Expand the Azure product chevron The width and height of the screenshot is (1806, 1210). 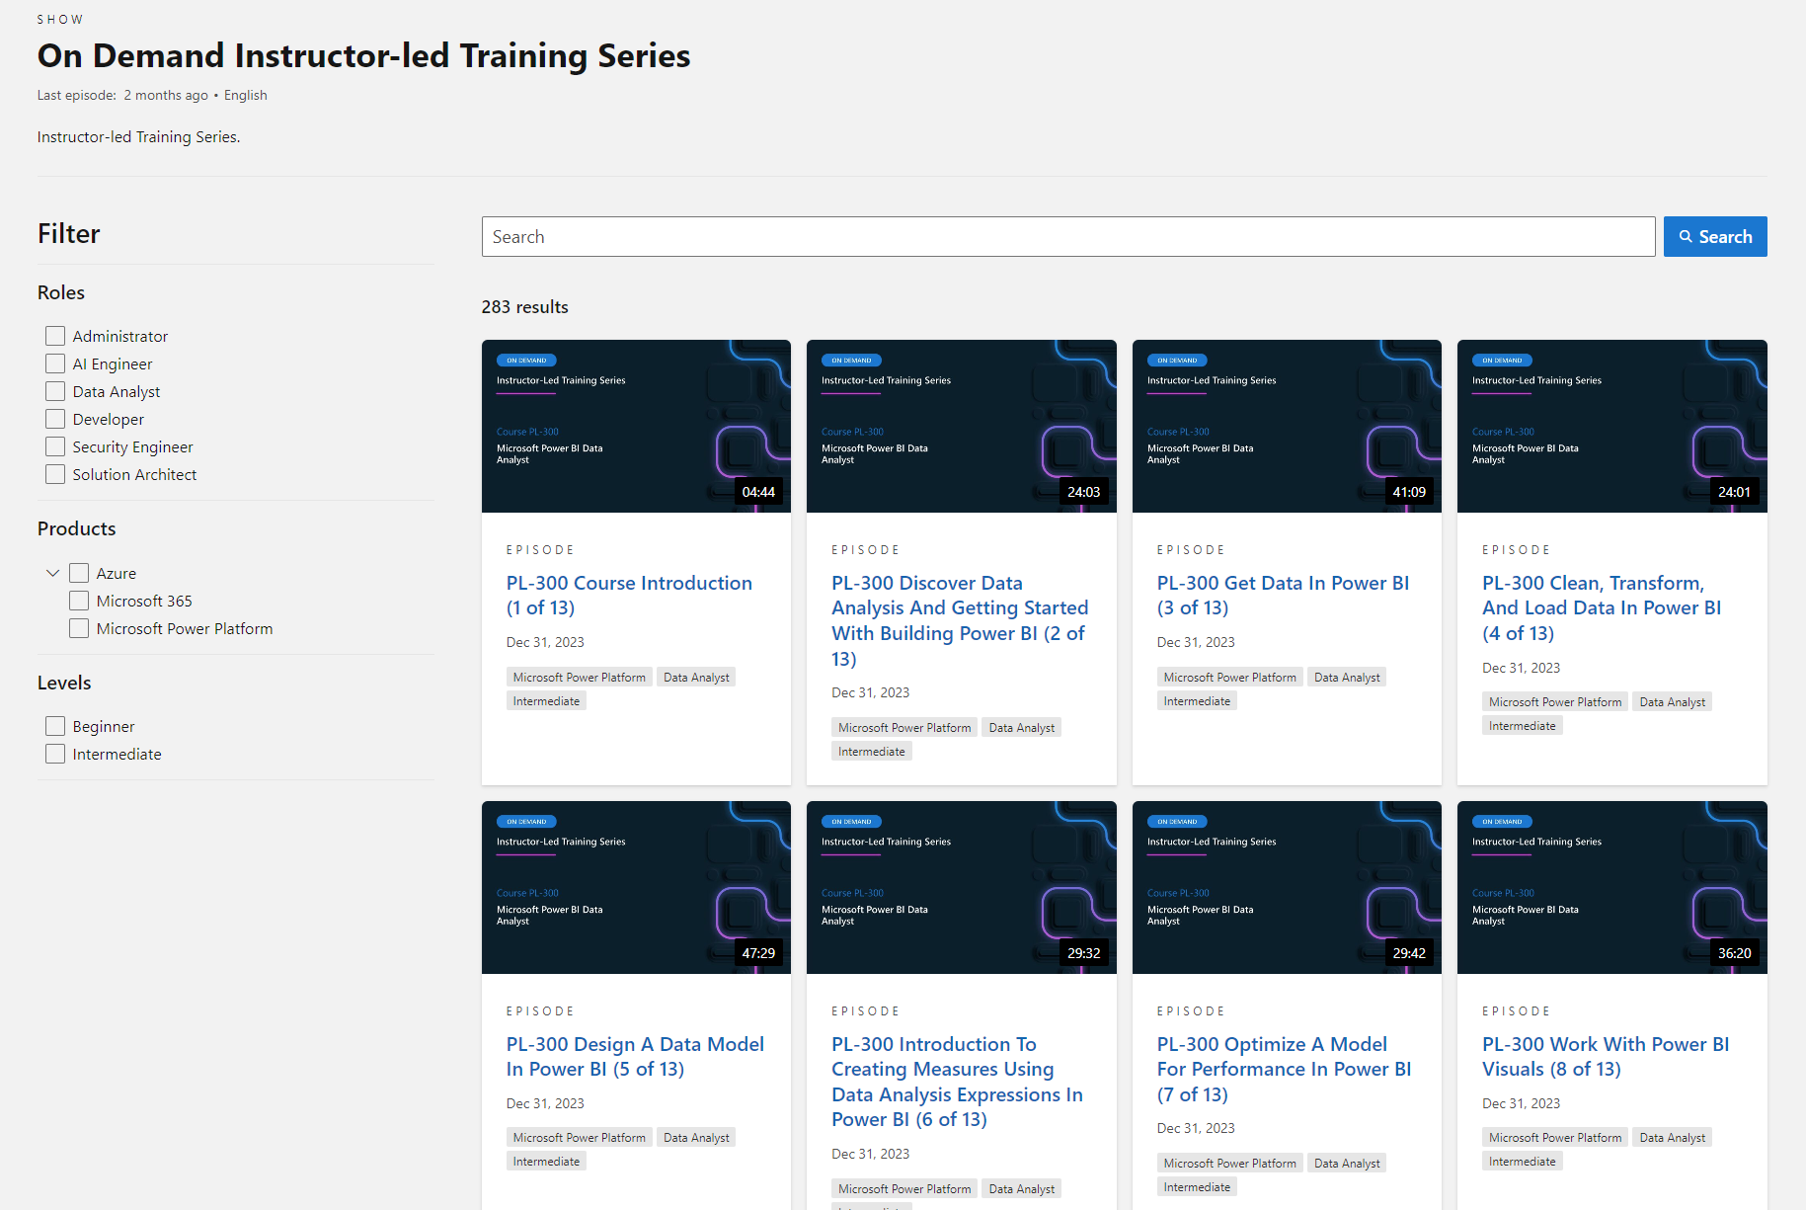(53, 573)
